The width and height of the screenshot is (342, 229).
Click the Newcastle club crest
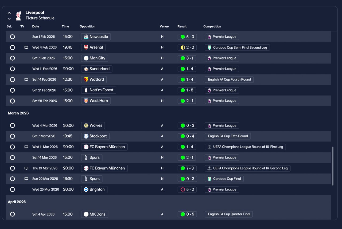point(86,37)
